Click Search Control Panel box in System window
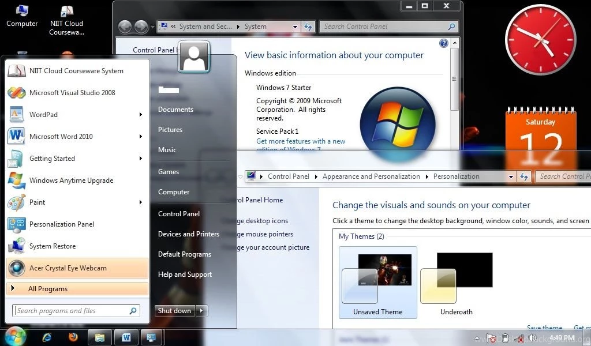 (x=388, y=27)
